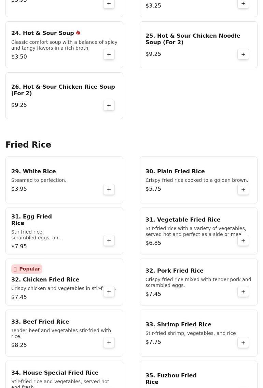
Task: Add Shrimp Fried Rice to cart
Action: coord(243,343)
